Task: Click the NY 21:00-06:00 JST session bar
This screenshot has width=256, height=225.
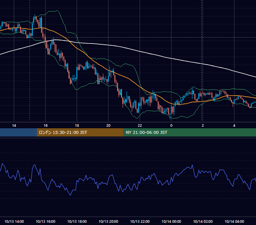Action: click(189, 132)
